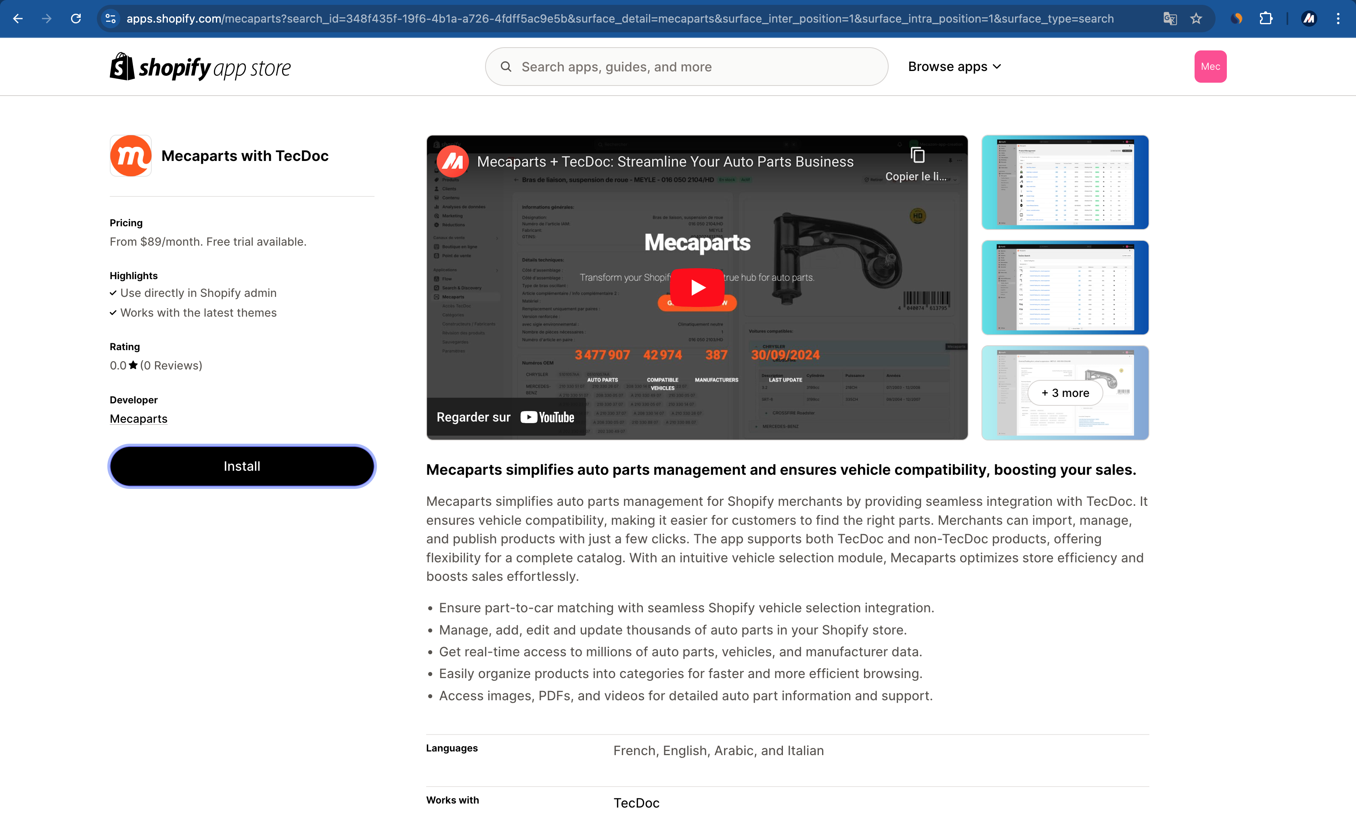Image resolution: width=1356 pixels, height=814 pixels.
Task: Install the Mecaparts app
Action: 242,466
